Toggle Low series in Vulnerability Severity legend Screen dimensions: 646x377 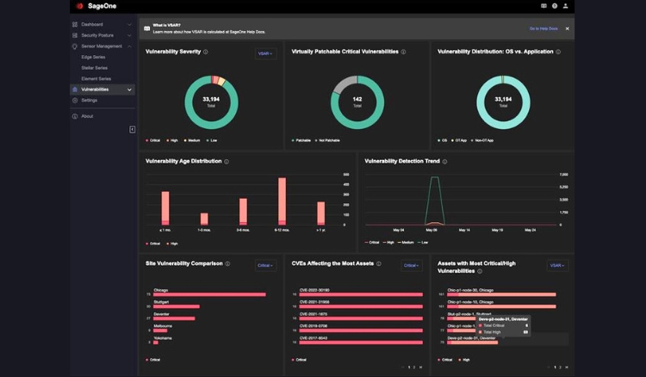(x=211, y=139)
